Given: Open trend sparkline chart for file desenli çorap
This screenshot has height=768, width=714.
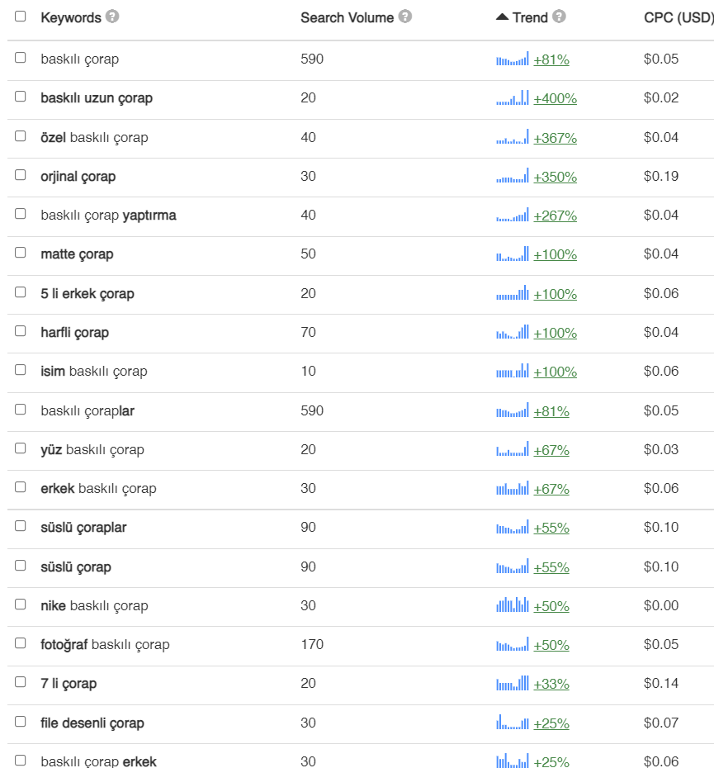Looking at the screenshot, I should coord(513,722).
